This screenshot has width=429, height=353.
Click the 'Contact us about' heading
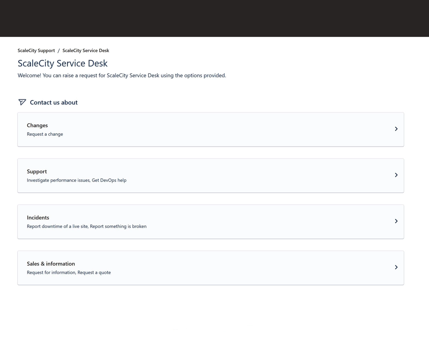click(x=54, y=103)
